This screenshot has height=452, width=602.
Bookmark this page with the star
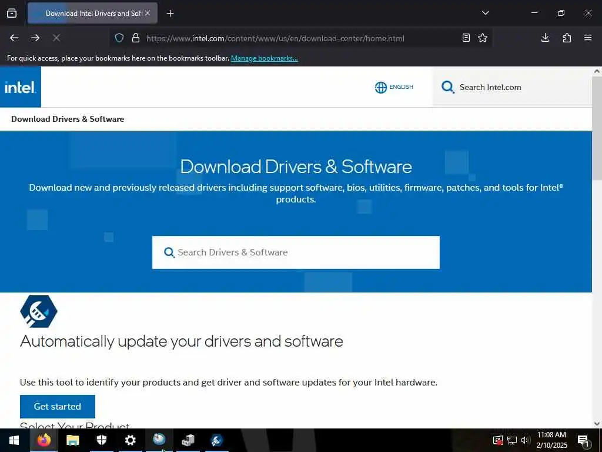[x=483, y=38]
